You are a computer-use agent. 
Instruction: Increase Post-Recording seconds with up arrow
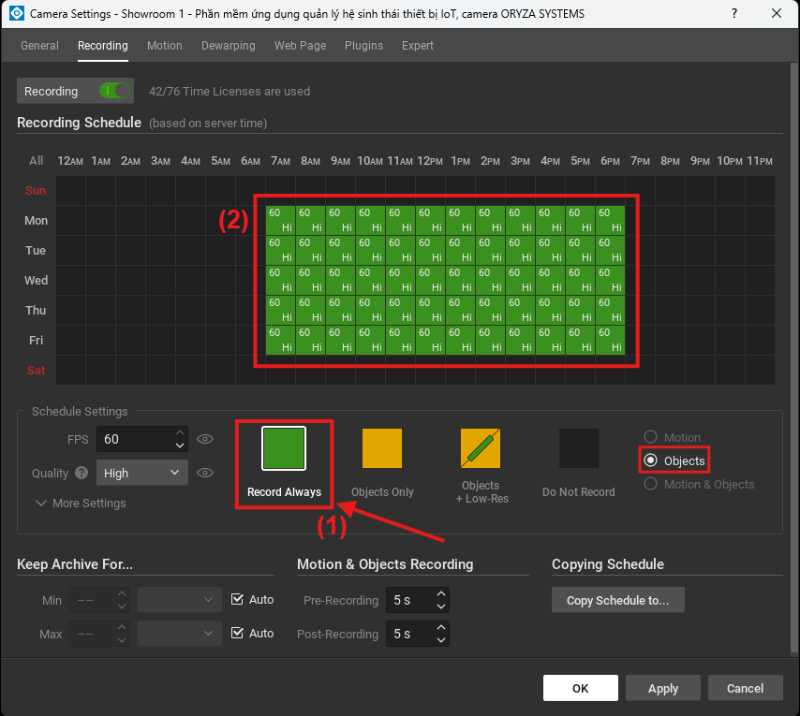click(441, 627)
